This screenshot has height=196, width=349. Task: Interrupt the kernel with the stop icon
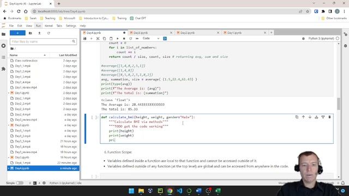coord(124,39)
